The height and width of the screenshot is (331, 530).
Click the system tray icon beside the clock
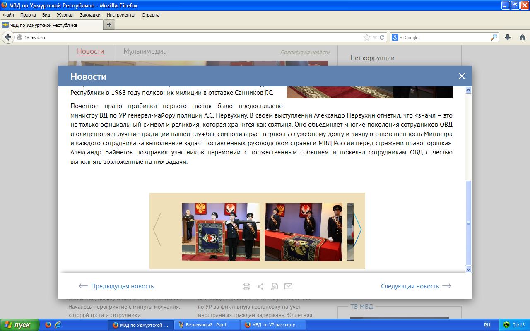507,325
